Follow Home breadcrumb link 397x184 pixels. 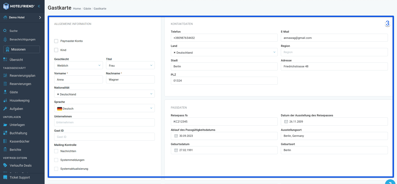tap(77, 9)
